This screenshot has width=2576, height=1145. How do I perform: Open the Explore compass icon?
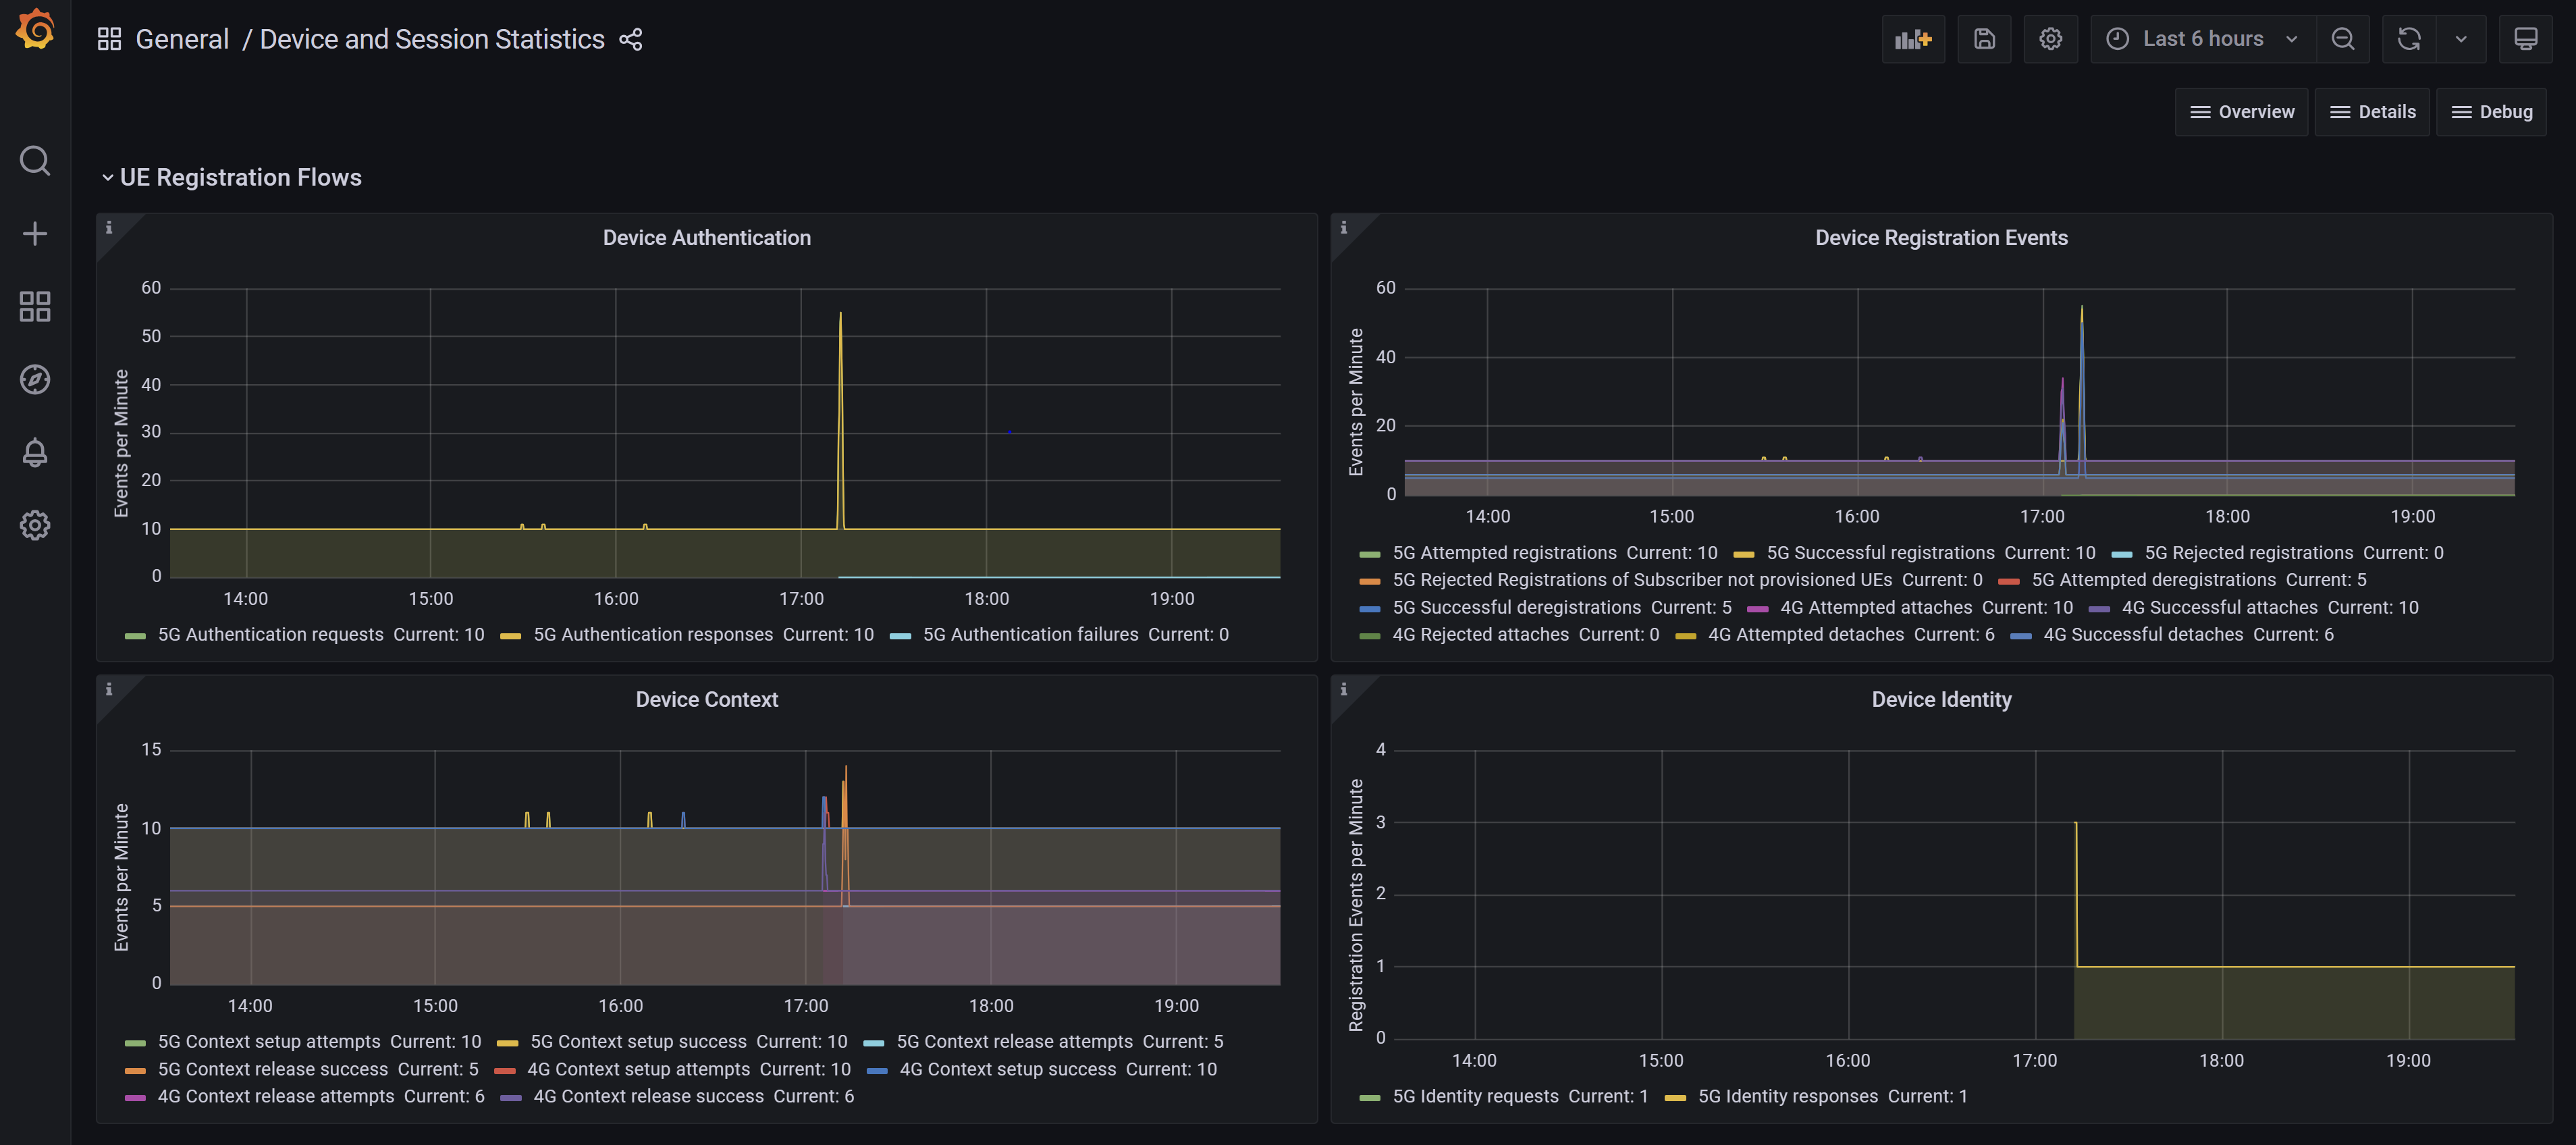[x=35, y=379]
